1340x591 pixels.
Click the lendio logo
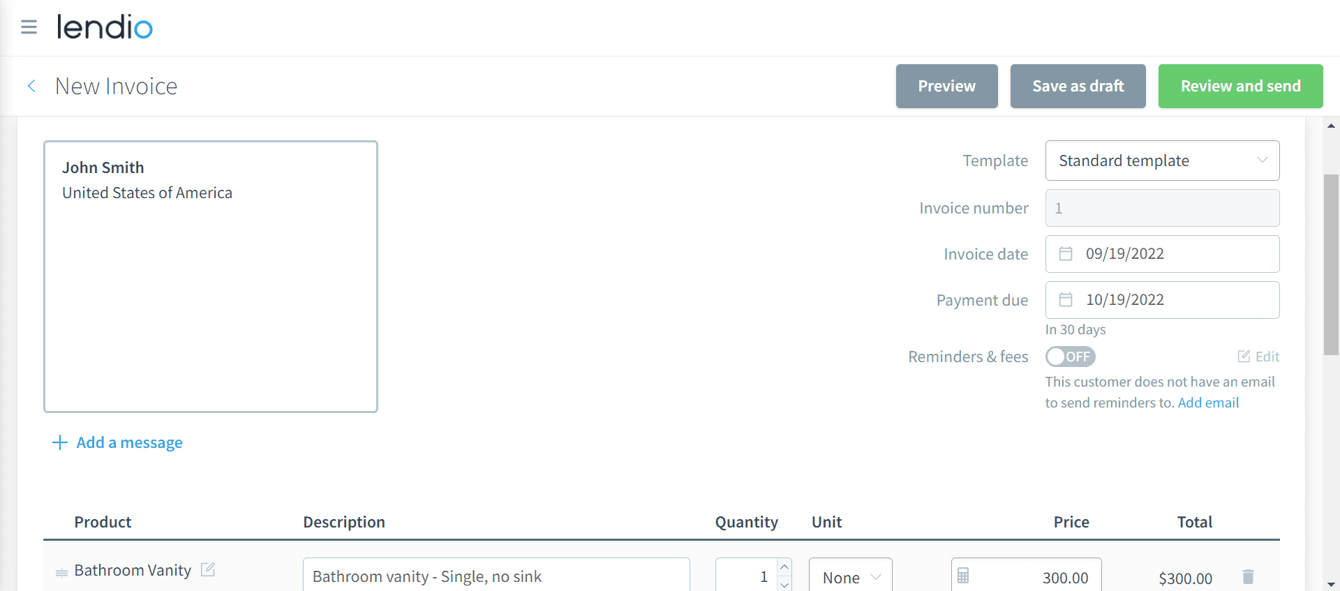(105, 27)
